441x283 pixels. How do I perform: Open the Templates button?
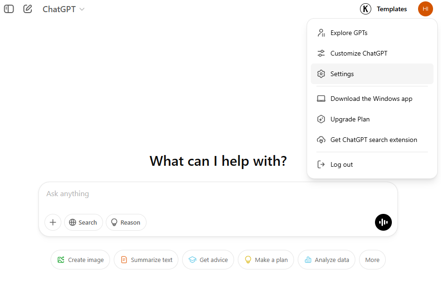(391, 9)
